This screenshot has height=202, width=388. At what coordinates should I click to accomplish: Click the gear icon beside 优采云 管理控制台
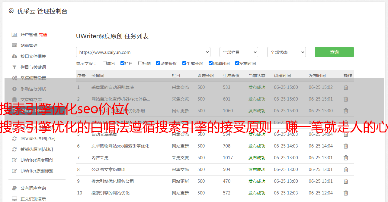(x=11, y=11)
